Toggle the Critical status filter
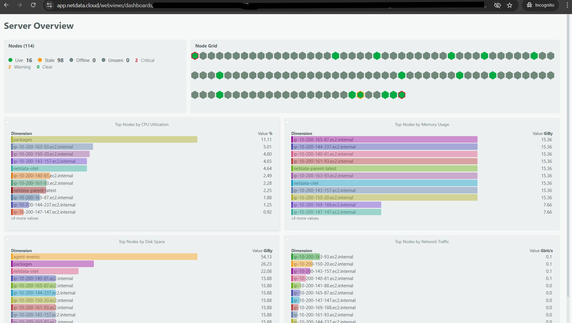Viewport: 572px width, 323px height. pyautogui.click(x=144, y=60)
